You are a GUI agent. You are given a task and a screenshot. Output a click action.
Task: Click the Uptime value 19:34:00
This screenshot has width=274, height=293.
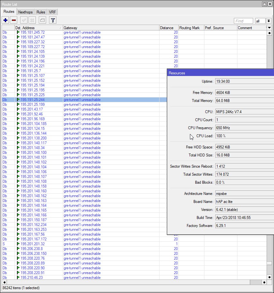(x=244, y=81)
